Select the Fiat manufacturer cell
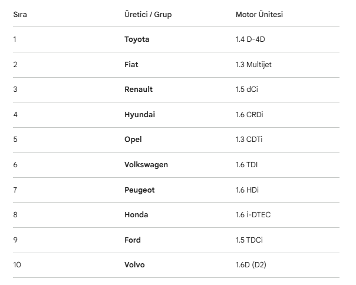The image size is (356, 285). click(131, 65)
